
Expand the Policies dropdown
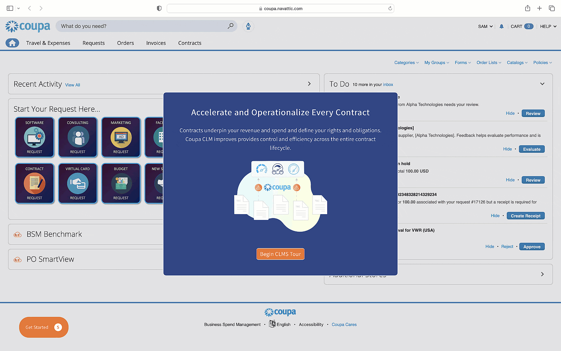tap(542, 62)
